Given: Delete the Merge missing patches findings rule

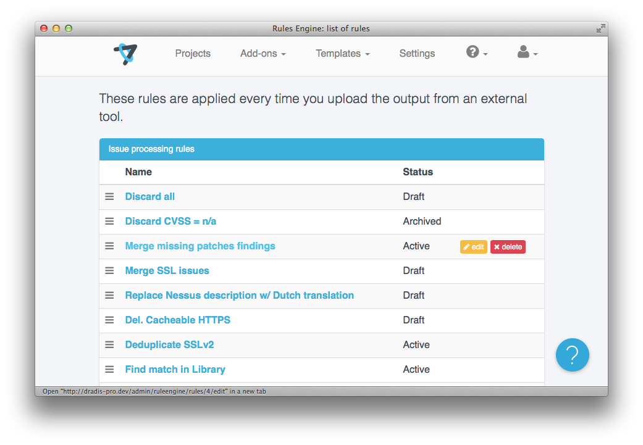Looking at the screenshot, I should point(508,246).
